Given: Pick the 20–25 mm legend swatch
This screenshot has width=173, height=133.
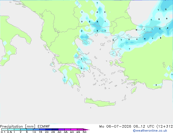Looking at the screenshot, I should (49, 129).
